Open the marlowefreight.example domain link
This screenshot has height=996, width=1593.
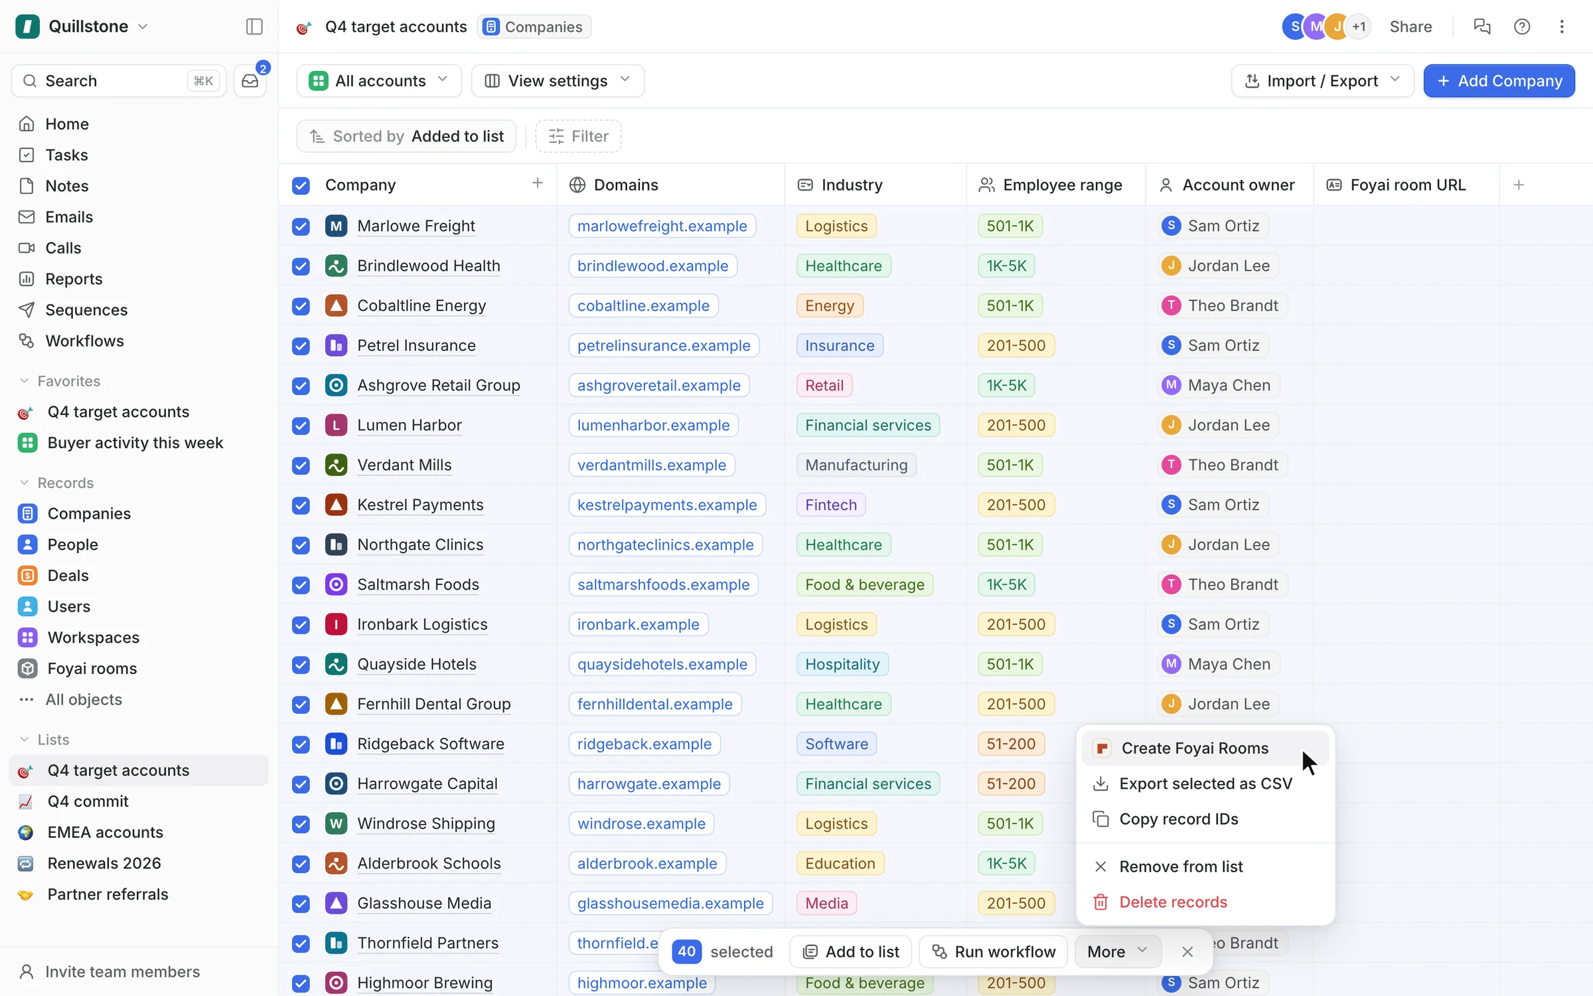tap(662, 226)
